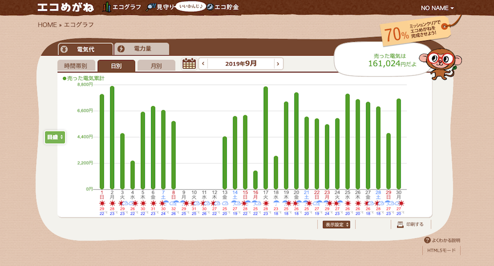The height and width of the screenshot is (266, 494).
Task: Click the HTML5モード button
Action: (442, 251)
